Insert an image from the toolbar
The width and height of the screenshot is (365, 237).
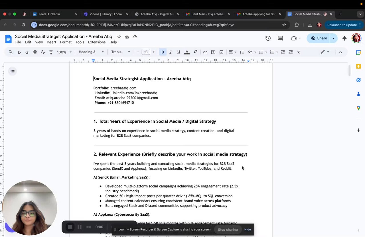(221, 52)
